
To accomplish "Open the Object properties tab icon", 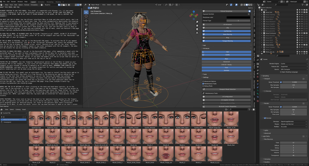I will point(257,81).
